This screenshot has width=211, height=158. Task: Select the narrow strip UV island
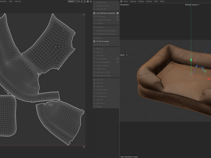(x=49, y=96)
